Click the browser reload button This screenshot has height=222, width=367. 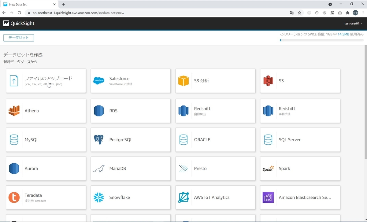(x=19, y=13)
